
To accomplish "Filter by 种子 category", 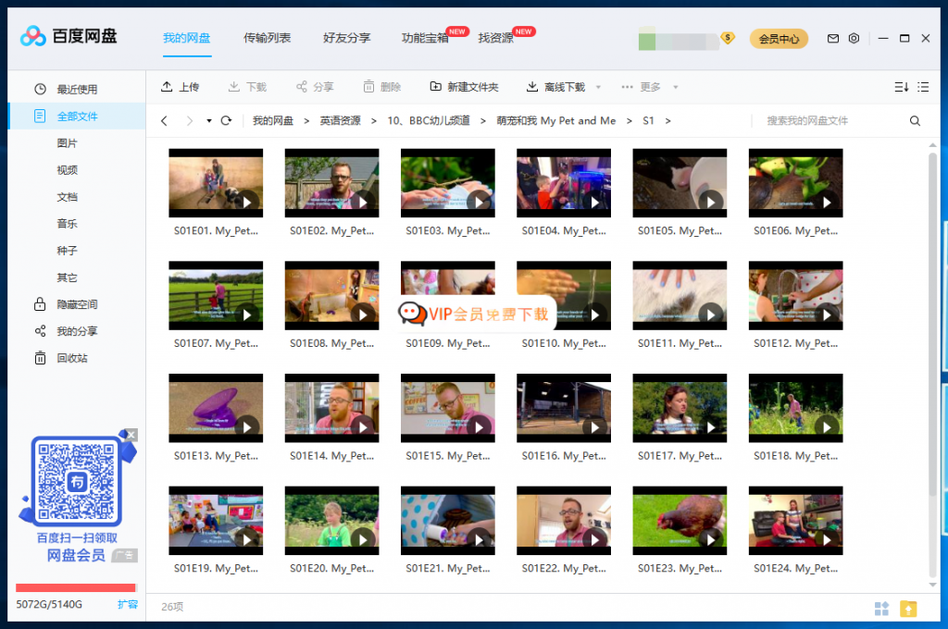I will pos(67,251).
